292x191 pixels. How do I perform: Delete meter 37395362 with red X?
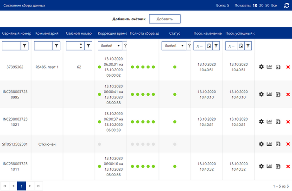click(x=288, y=67)
